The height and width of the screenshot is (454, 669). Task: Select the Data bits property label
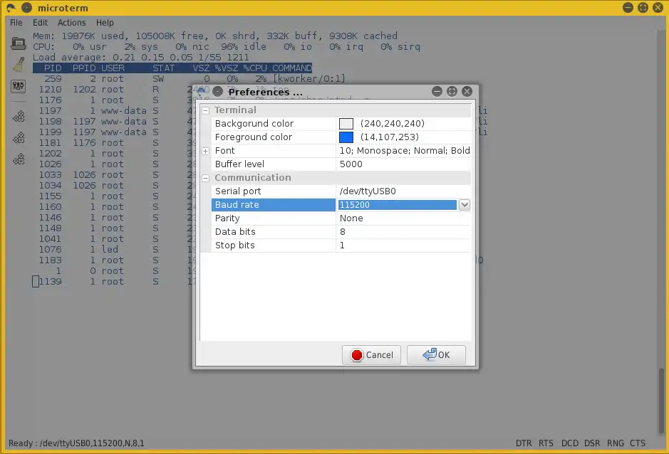(x=235, y=232)
